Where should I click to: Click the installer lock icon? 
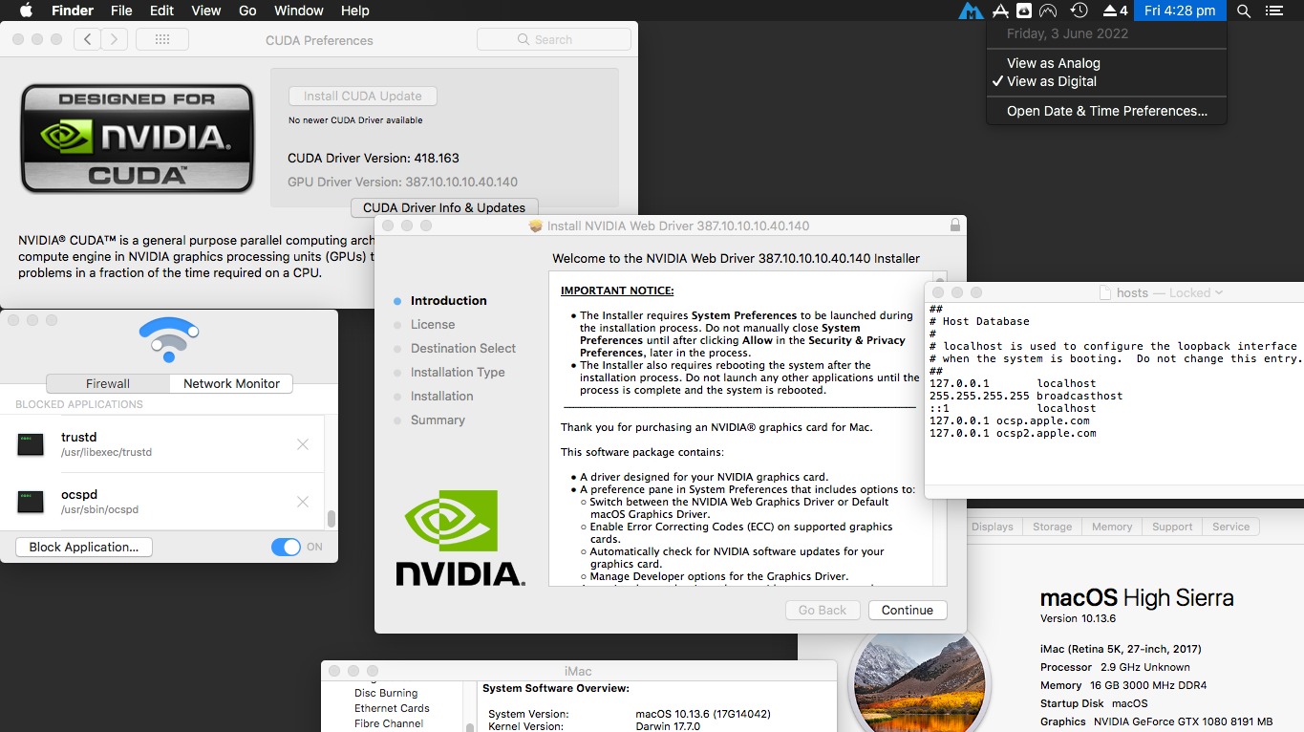tap(954, 226)
